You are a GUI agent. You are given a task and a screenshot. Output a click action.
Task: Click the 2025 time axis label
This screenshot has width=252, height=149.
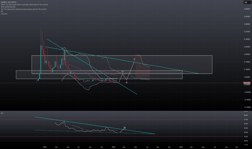[x=114, y=147]
